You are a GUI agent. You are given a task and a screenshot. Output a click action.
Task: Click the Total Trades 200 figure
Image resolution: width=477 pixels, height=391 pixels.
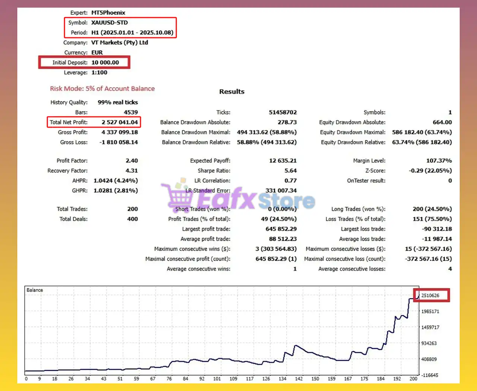pyautogui.click(x=132, y=209)
